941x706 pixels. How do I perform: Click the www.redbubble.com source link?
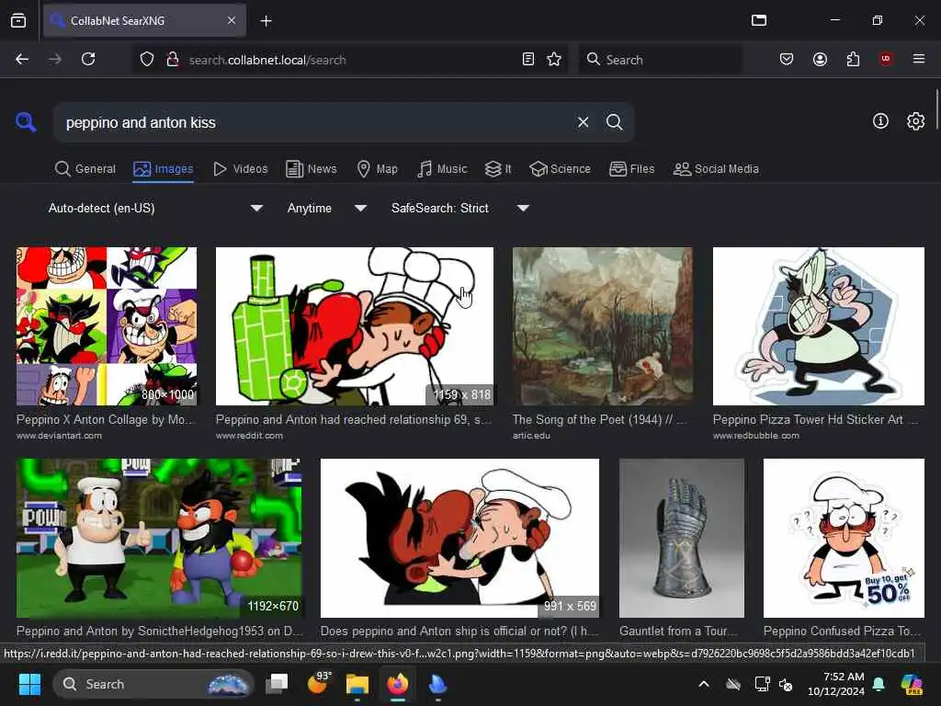coord(756,436)
